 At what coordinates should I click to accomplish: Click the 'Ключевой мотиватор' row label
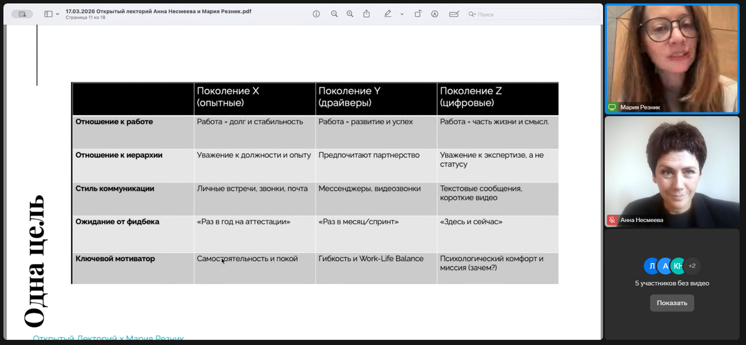(116, 259)
